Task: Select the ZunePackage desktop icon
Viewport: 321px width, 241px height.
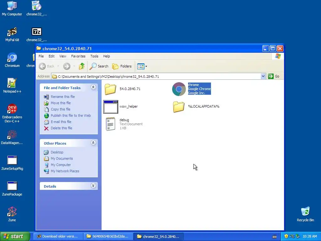Action: [12, 189]
